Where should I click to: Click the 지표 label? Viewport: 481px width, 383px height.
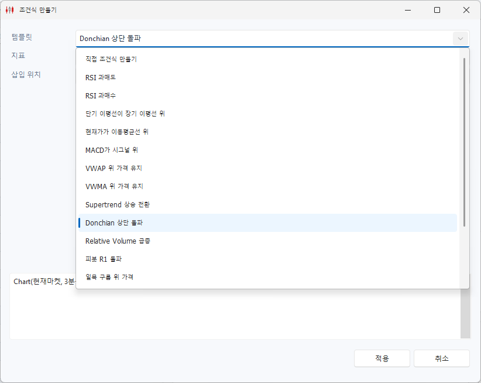(18, 56)
